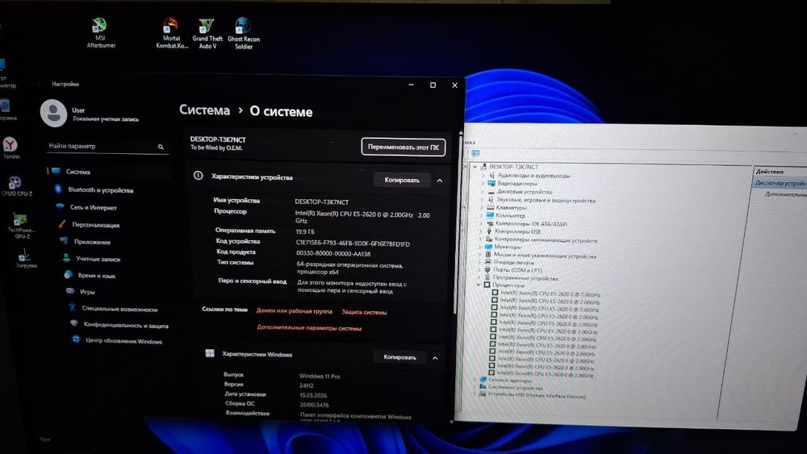Select Видеоадаптеры icon in Device Manager
Screen dimensions: 807x454
[x=491, y=183]
